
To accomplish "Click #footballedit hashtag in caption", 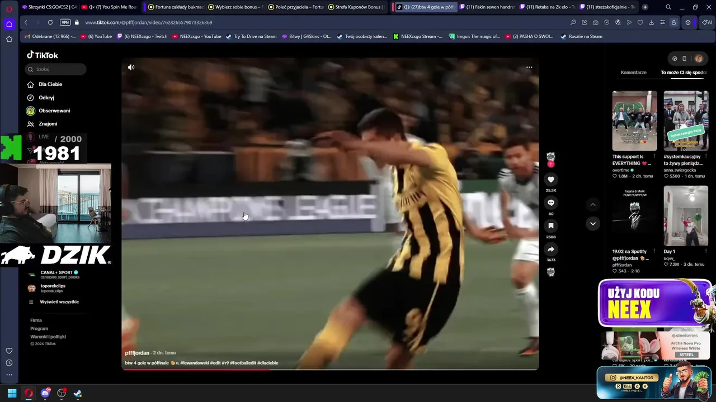I will [x=243, y=363].
